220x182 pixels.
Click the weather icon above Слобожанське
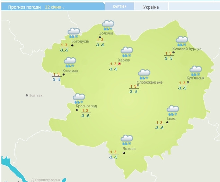tap(144, 74)
